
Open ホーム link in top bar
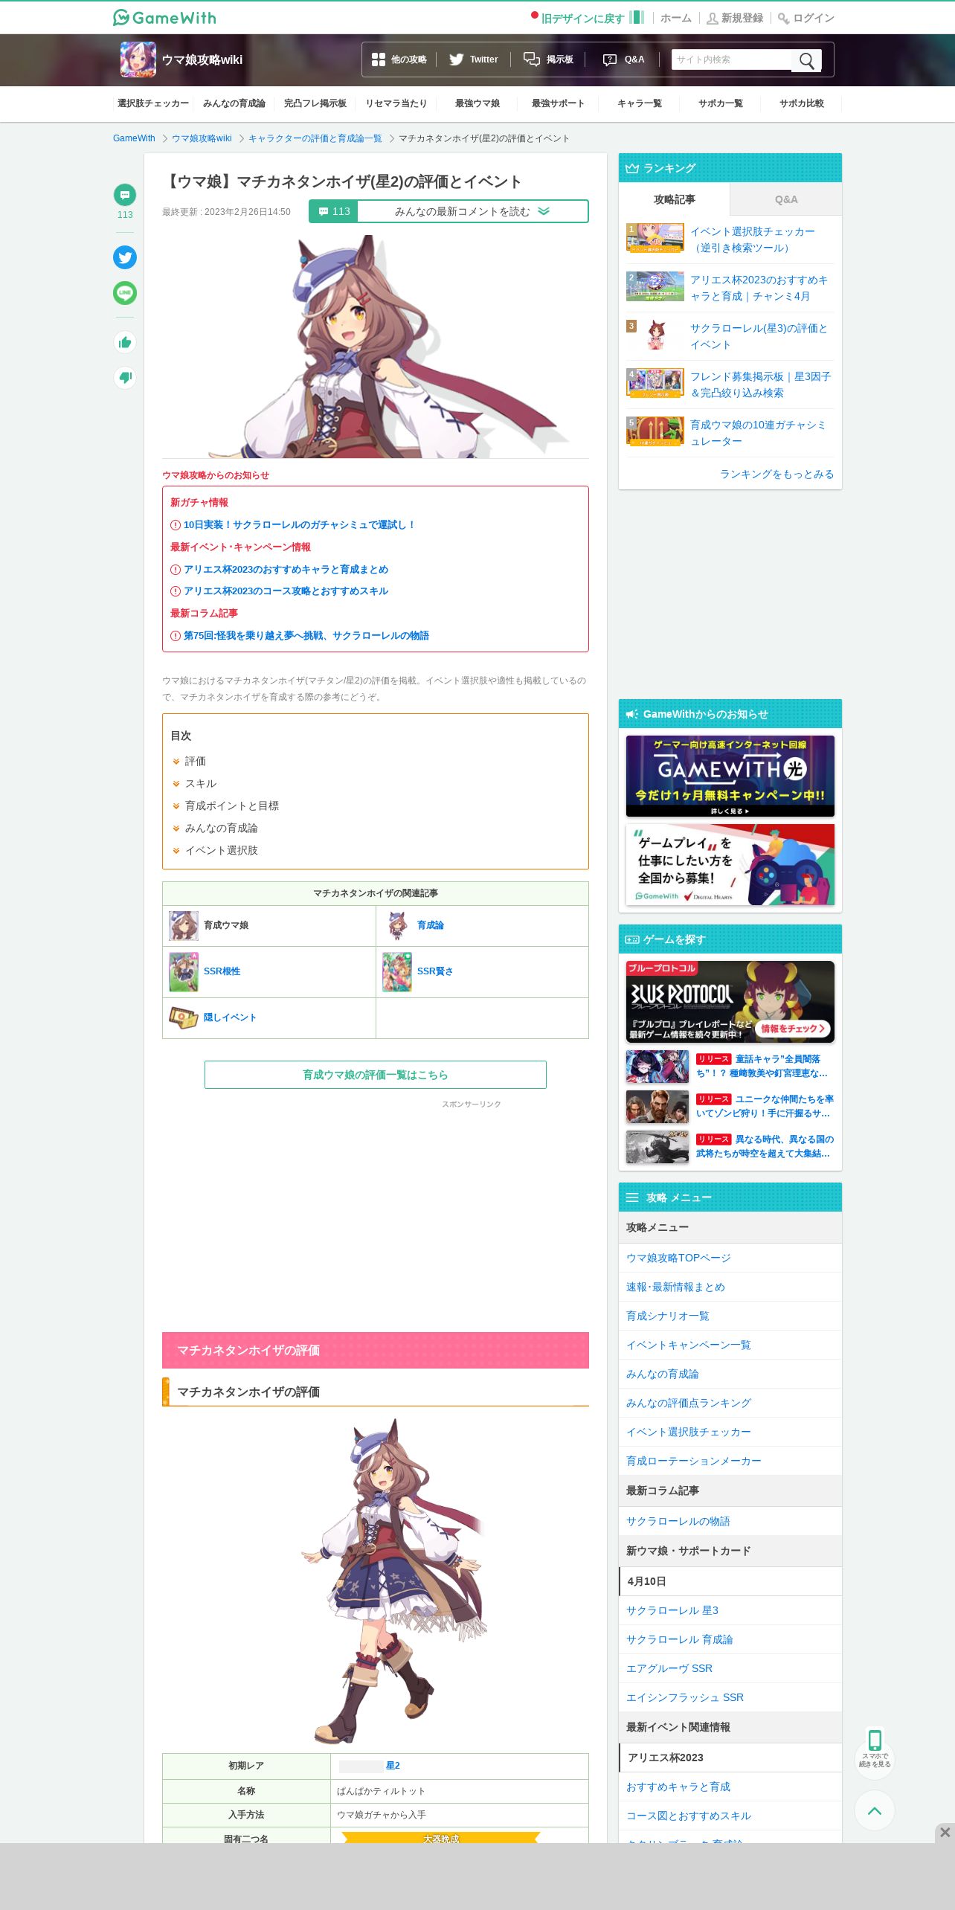pos(676,18)
